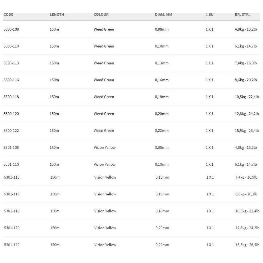Click product code 5300-113
This screenshot has width=263, height=263.
[11, 63]
